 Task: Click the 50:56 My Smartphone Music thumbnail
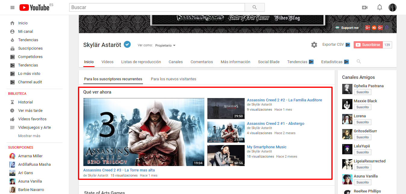(x=226, y=156)
